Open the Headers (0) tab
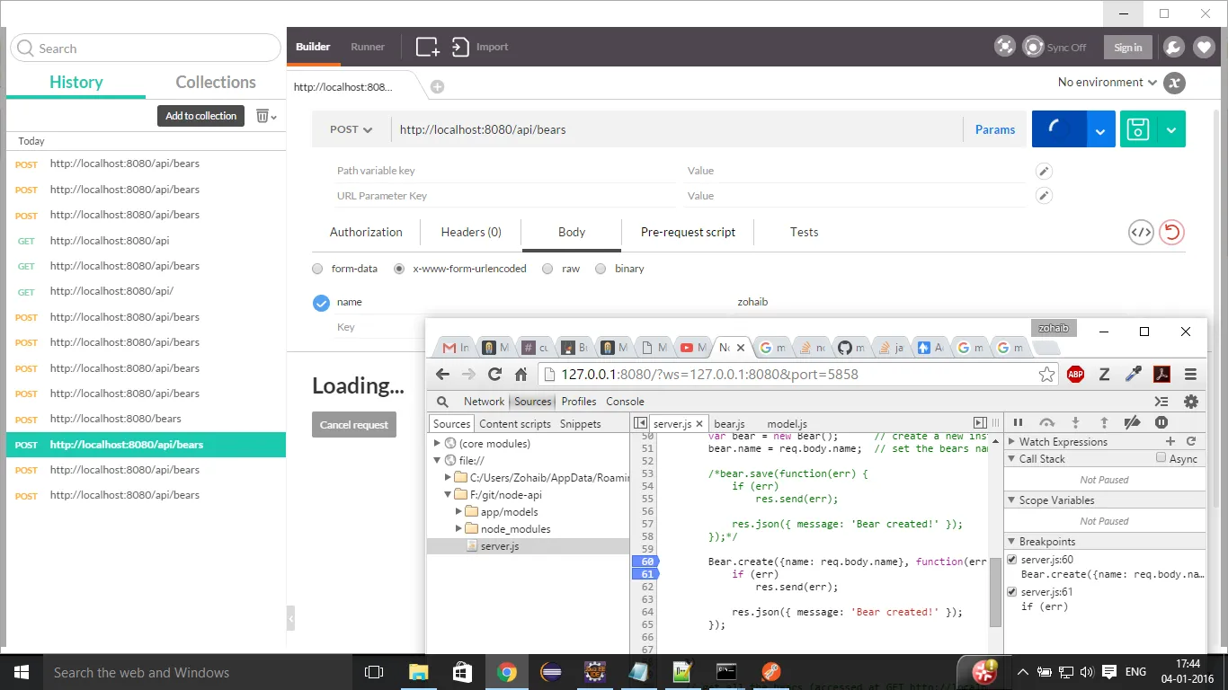Viewport: 1228px width, 690px height. [471, 232]
